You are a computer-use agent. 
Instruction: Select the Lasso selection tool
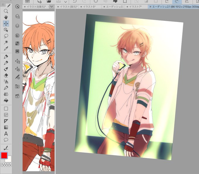(6, 36)
